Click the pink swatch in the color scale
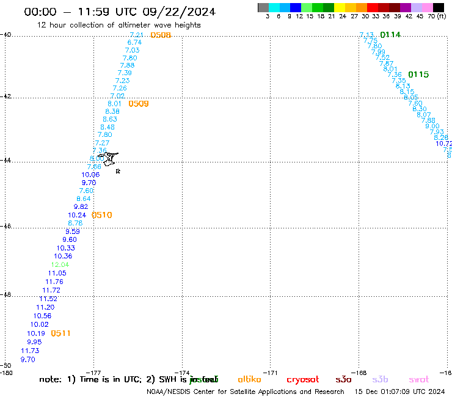Viewport: 452px width, 397px height. point(427,7)
